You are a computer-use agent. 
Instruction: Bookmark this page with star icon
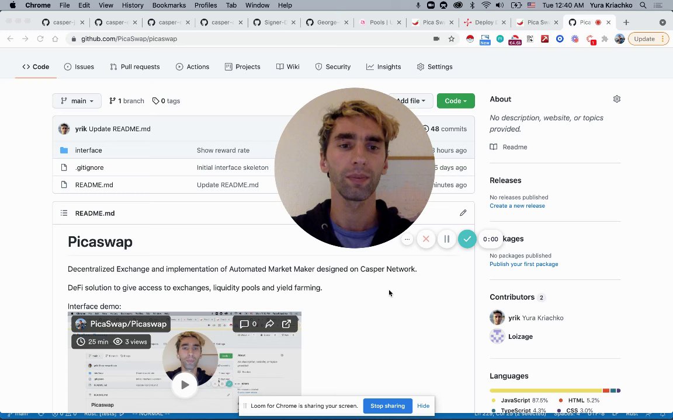(451, 39)
